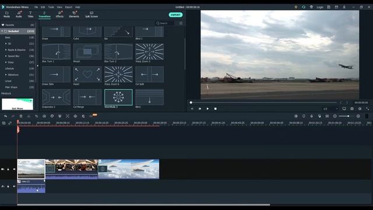Toggle the grid view icon beside Search
The height and width of the screenshot is (210, 373).
pos(181,23)
